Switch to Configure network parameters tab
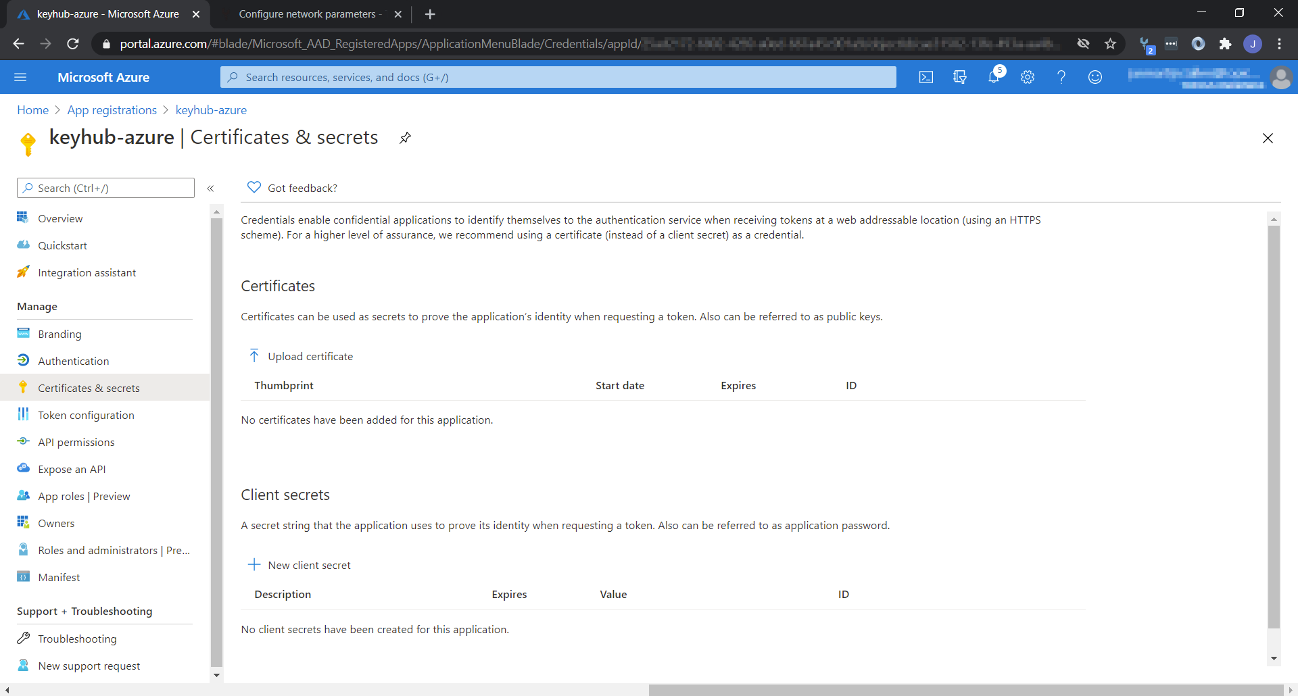Screen dimensions: 1298x696 [x=310, y=14]
